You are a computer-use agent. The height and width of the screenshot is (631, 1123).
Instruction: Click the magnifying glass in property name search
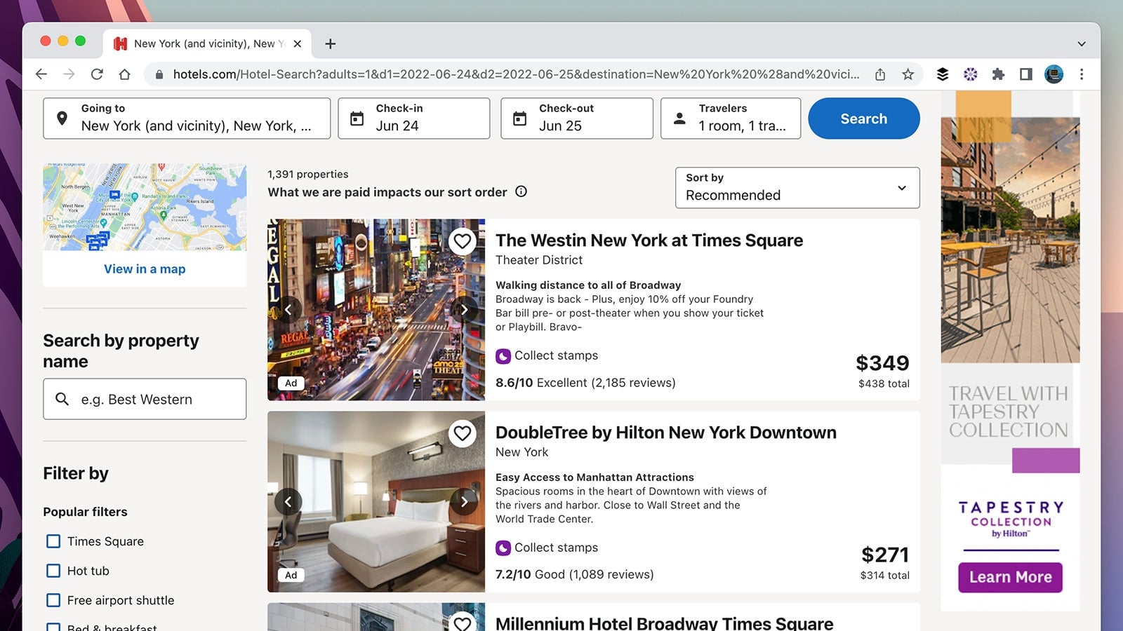point(62,399)
